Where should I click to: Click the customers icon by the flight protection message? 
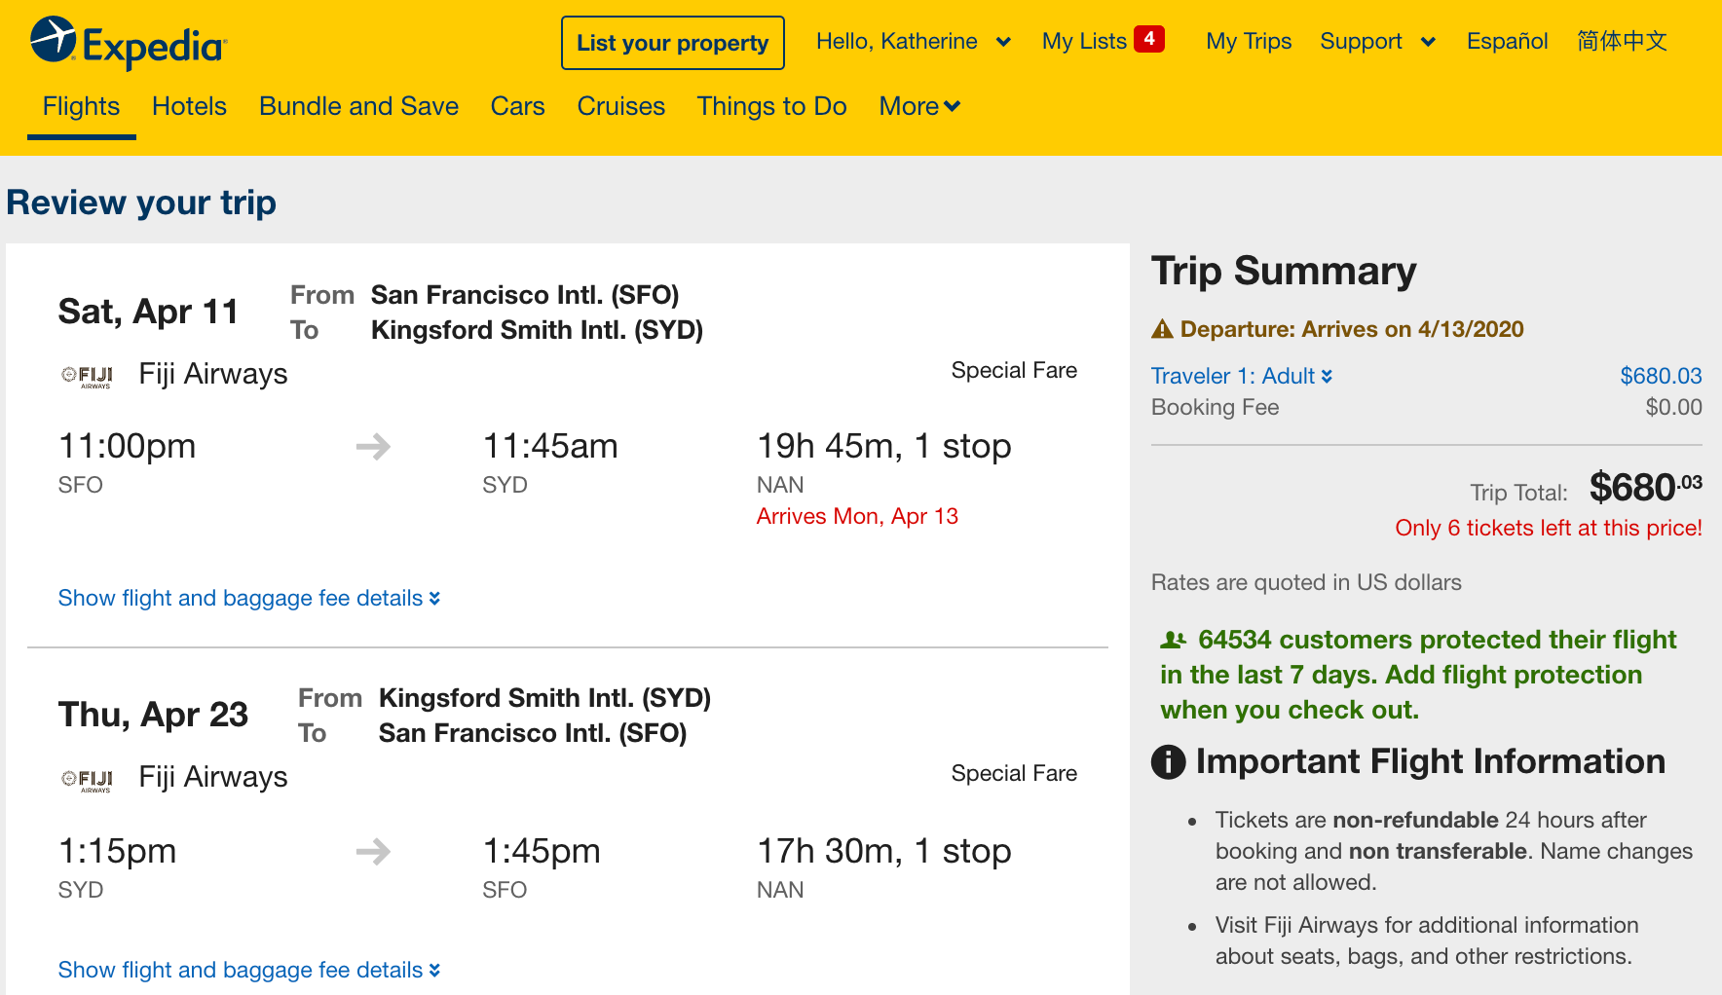(x=1173, y=641)
